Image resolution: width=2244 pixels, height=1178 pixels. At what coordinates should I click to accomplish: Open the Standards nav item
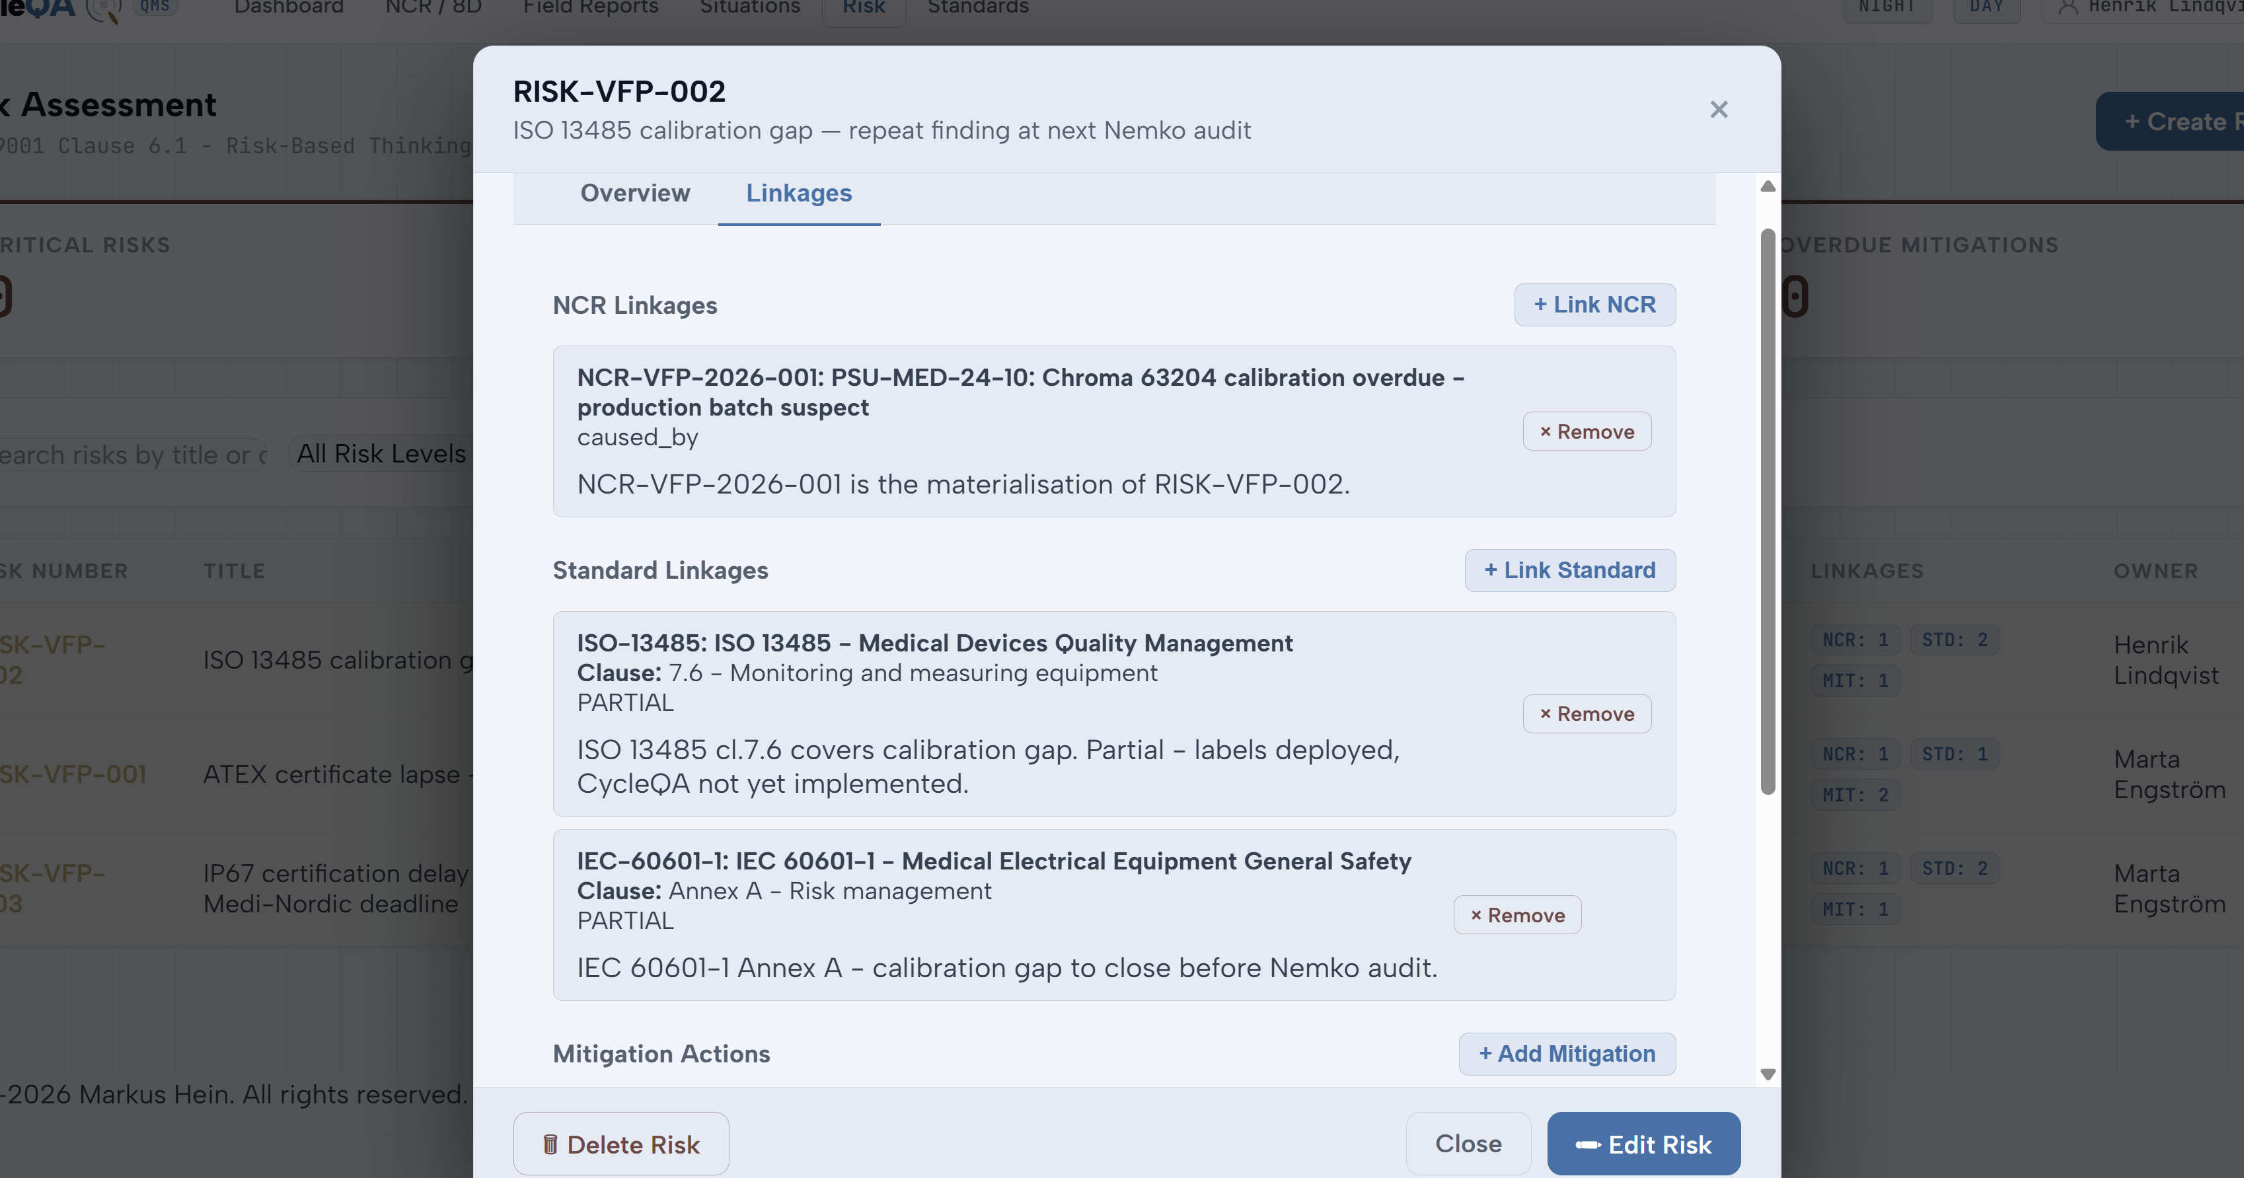[x=977, y=8]
